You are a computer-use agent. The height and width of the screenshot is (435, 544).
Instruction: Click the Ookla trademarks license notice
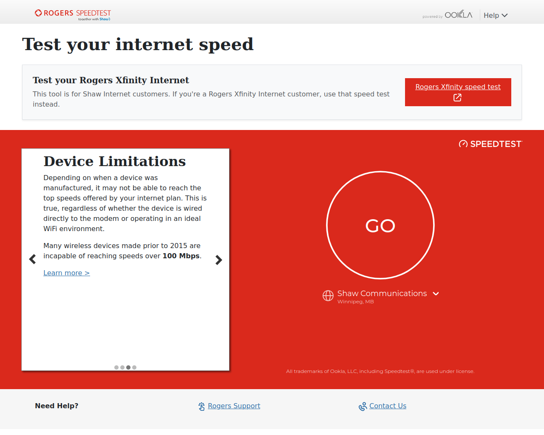click(380, 371)
